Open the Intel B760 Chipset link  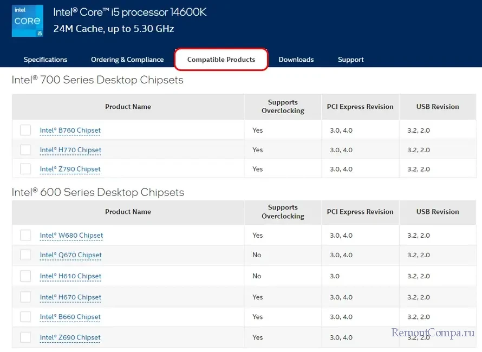70,131
